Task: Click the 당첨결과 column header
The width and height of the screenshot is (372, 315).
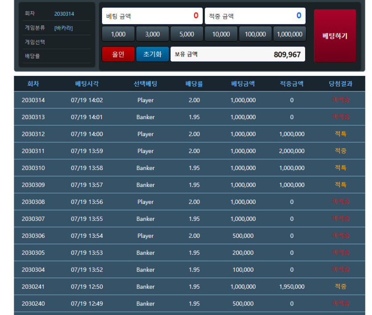Action: coord(340,83)
